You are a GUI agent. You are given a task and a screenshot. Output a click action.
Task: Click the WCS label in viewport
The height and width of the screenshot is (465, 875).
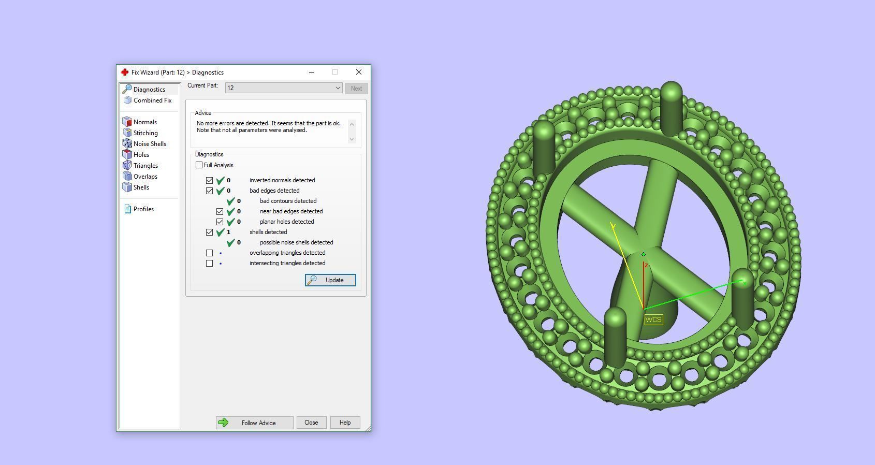coord(653,319)
